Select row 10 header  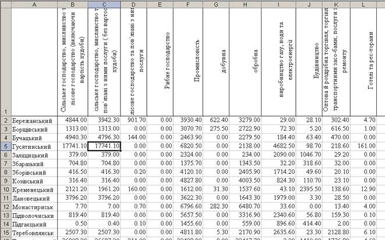click(6, 189)
